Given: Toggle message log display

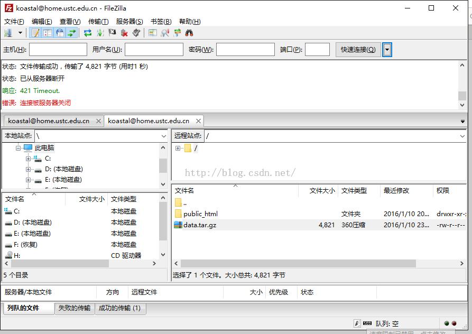Looking at the screenshot, I should coord(35,33).
